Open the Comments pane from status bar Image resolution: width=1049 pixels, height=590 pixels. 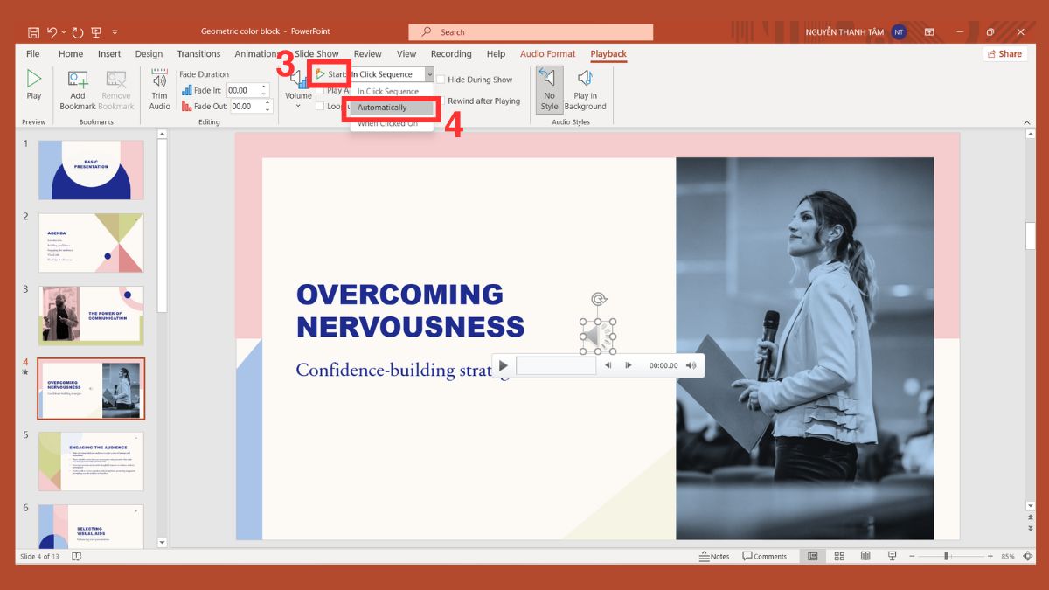(764, 556)
